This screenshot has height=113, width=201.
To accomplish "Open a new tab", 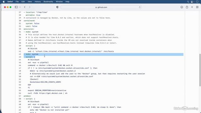I will [192, 7].
